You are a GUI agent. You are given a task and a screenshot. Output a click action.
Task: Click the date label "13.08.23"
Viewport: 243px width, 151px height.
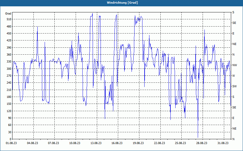point(96,143)
